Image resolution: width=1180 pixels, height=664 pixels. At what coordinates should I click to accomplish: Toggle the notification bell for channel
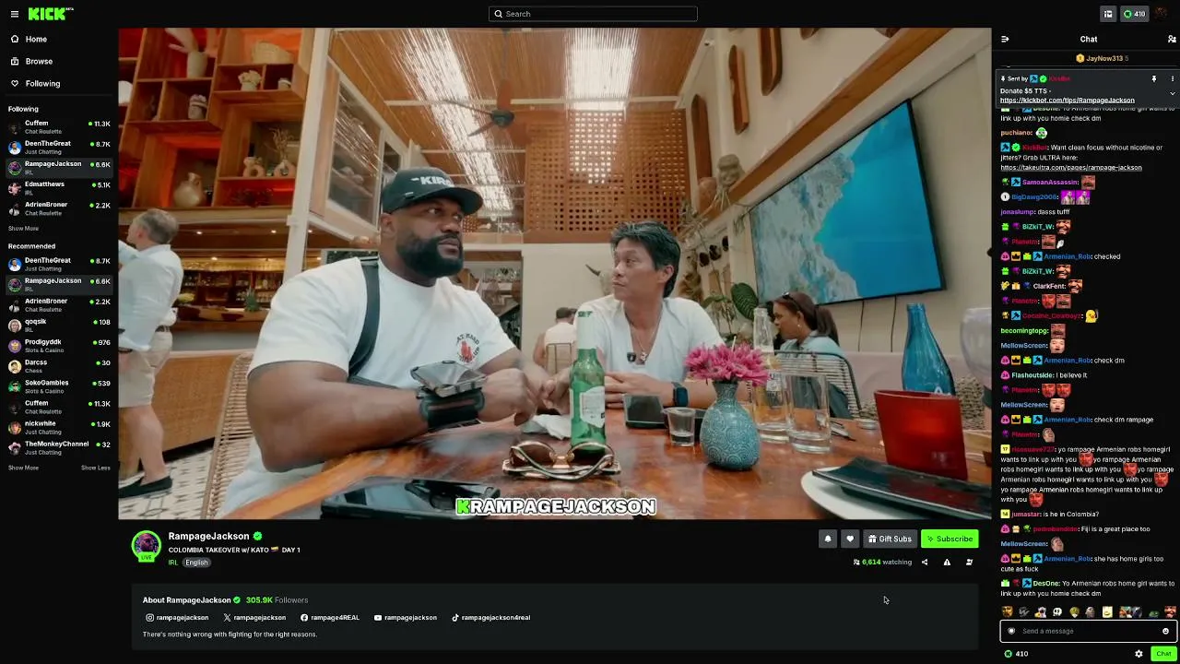point(827,539)
